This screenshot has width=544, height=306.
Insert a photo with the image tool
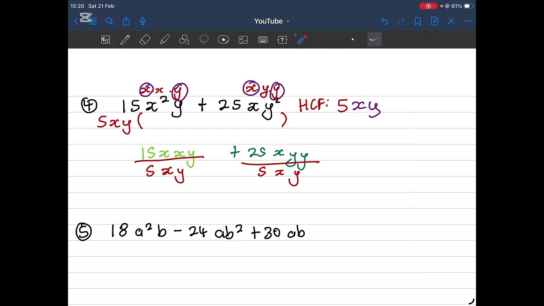click(243, 40)
